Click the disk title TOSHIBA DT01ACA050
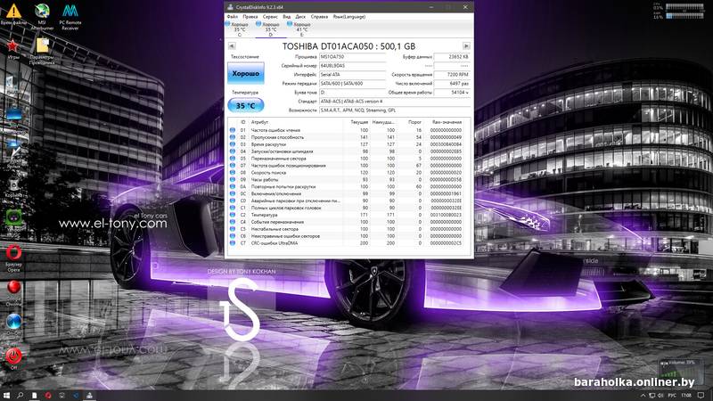713x401 pixels. (x=348, y=46)
